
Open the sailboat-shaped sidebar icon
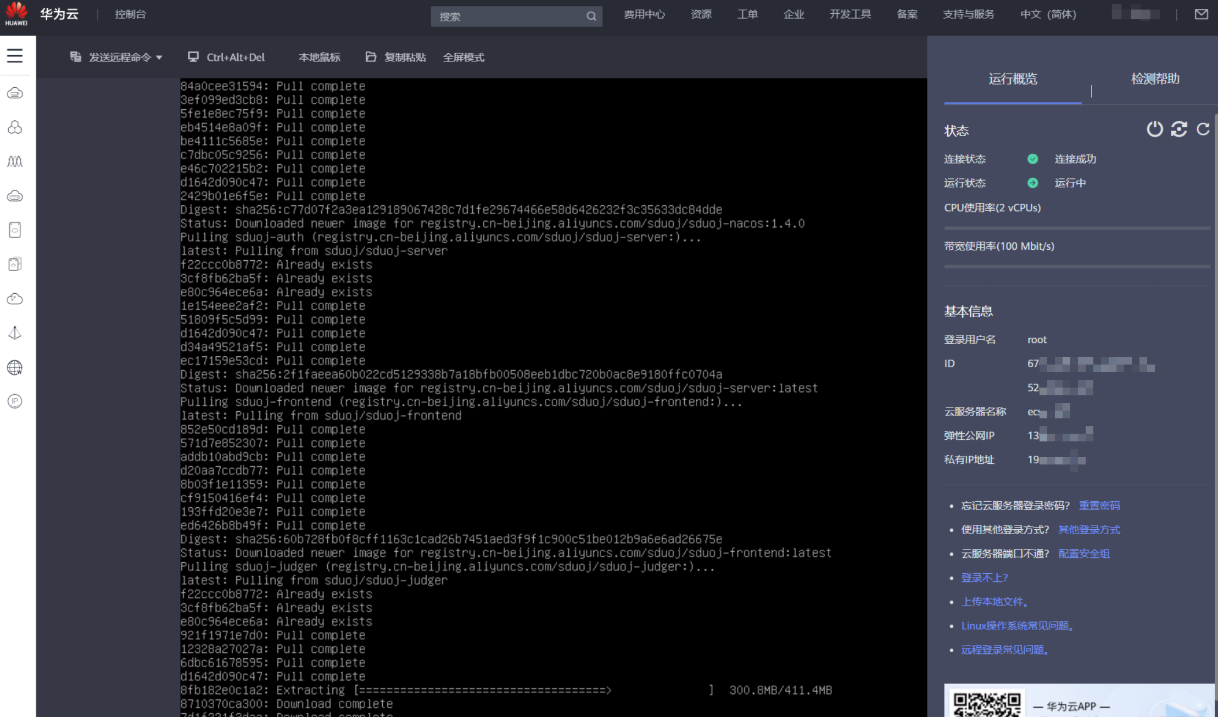(x=15, y=333)
